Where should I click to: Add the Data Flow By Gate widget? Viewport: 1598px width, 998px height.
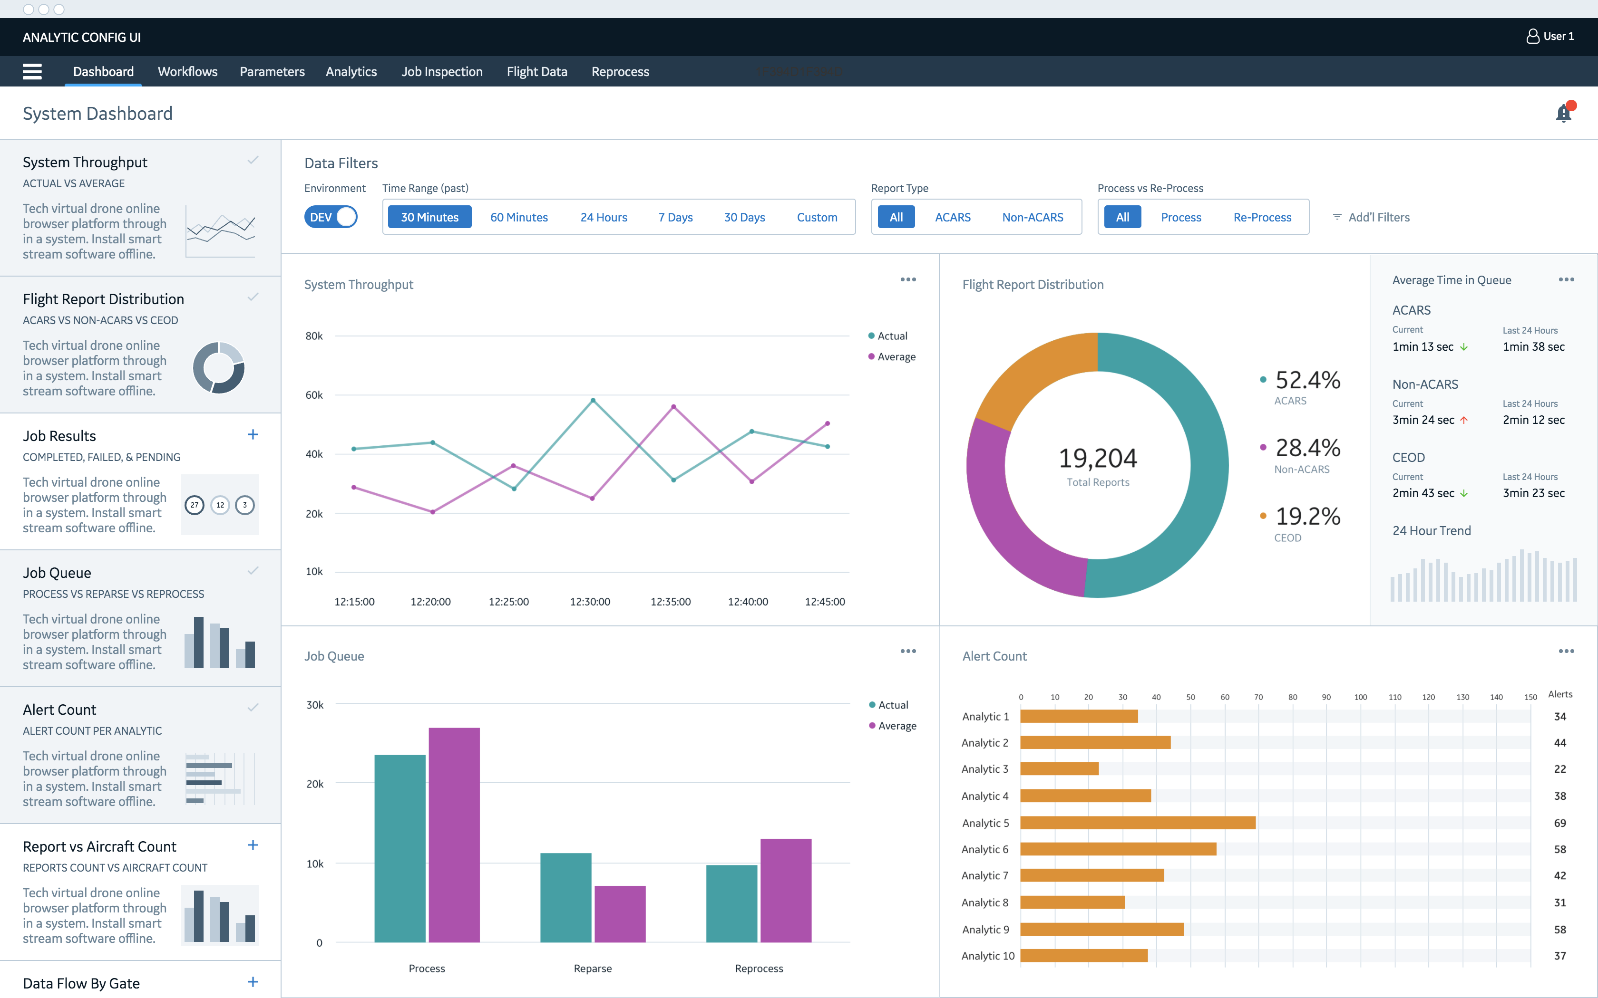pyautogui.click(x=252, y=981)
